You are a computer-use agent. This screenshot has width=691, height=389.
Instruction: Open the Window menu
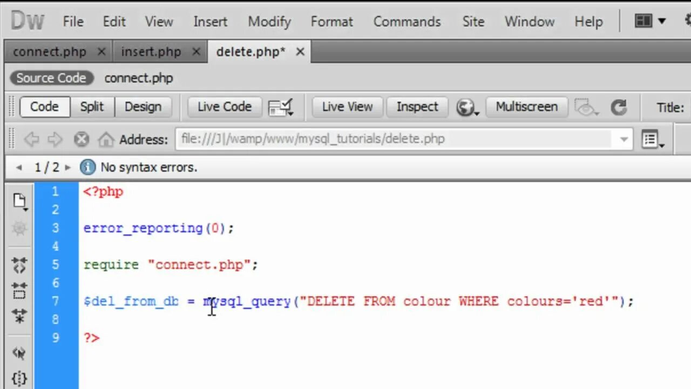coord(529,22)
